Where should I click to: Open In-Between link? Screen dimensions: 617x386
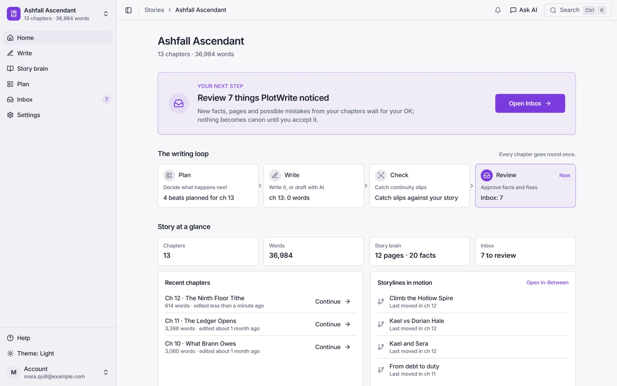coord(547,282)
